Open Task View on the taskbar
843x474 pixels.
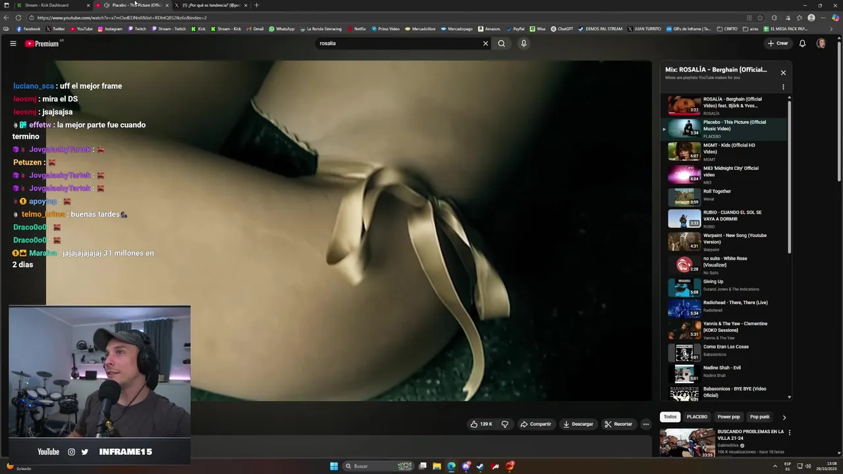tap(422, 466)
